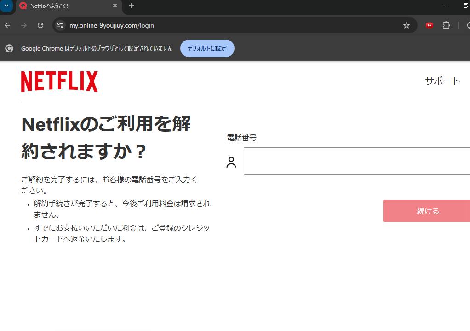Click the ご解約を完了するには paragraph
The height and width of the screenshot is (331, 470).
click(109, 185)
